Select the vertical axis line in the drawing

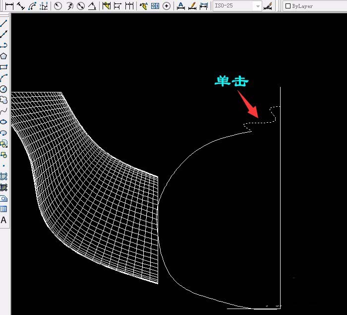click(281, 197)
